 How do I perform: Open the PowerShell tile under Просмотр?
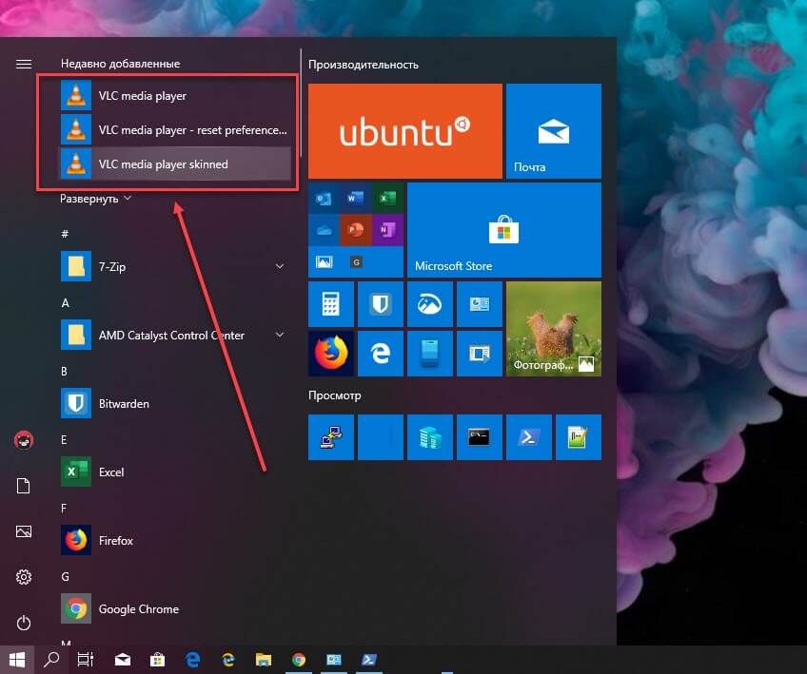point(528,437)
